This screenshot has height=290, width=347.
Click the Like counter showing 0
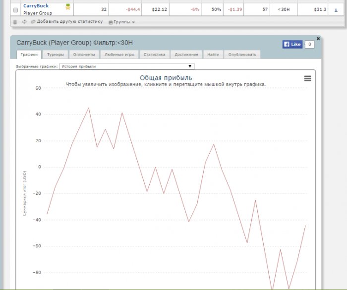[x=310, y=44]
